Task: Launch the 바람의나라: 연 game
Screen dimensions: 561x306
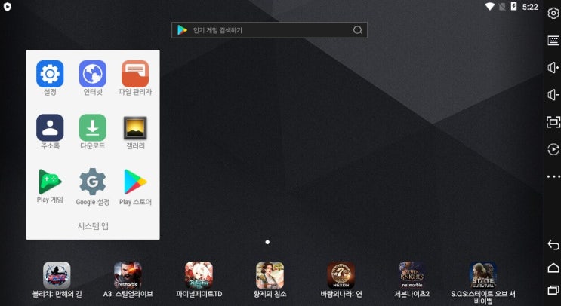Action: [341, 275]
